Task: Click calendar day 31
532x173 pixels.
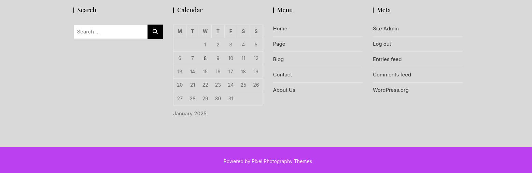Action: coord(231,99)
